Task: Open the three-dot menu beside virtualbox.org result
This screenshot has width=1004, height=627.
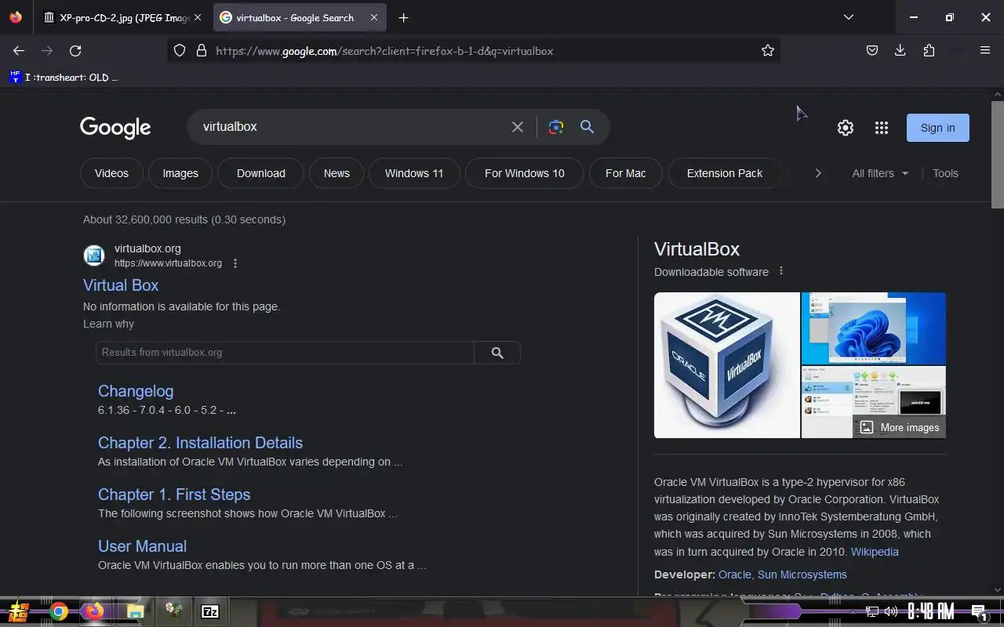Action: click(x=235, y=263)
